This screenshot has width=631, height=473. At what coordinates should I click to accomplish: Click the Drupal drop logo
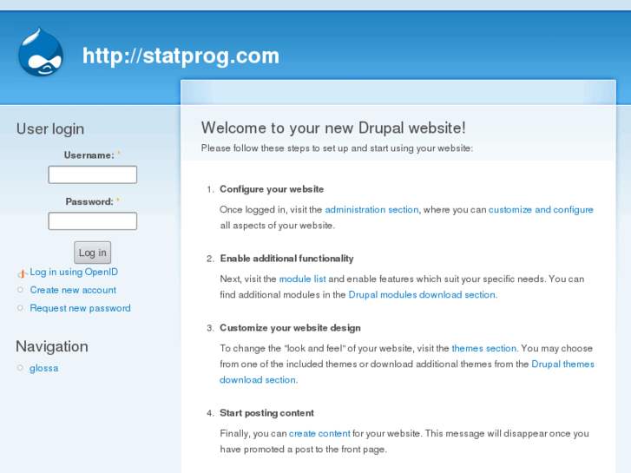(41, 52)
